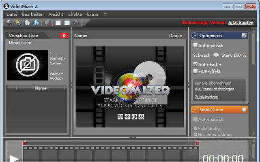Select the Nur Verwacklung radio button
The height and width of the screenshot is (162, 260).
pyautogui.click(x=196, y=134)
